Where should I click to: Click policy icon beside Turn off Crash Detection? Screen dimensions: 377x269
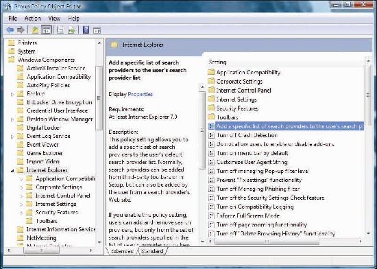pos(211,135)
